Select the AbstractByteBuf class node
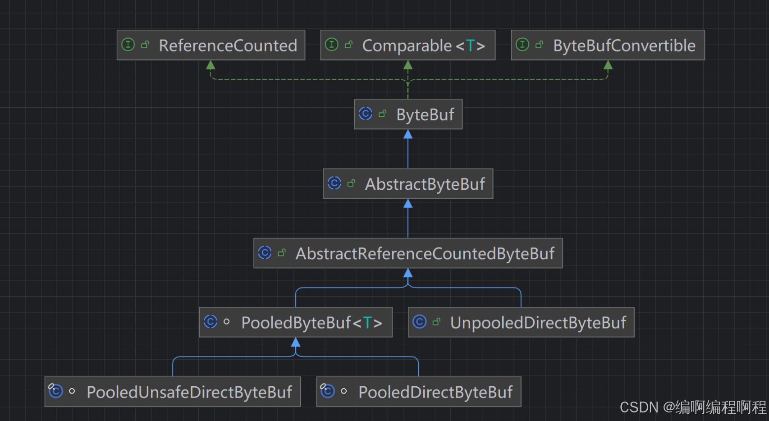This screenshot has width=769, height=421. coord(408,183)
